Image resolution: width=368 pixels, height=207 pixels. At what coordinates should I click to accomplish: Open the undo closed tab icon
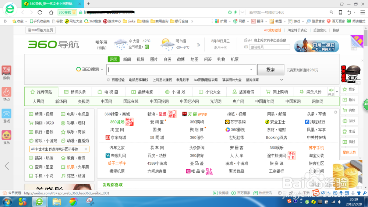point(349,12)
